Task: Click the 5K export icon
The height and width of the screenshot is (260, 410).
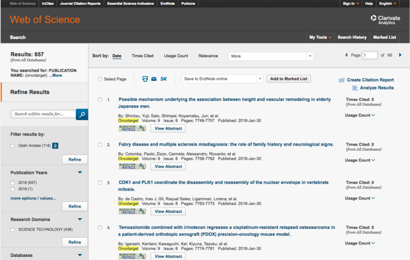Action: tap(163, 79)
